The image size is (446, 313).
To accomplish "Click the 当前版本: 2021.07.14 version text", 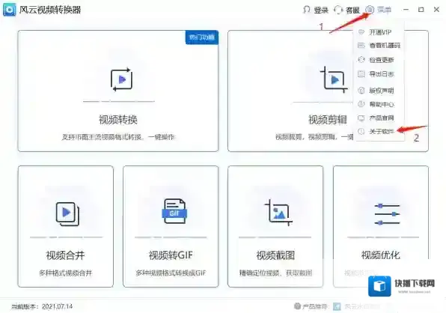I will click(42, 306).
